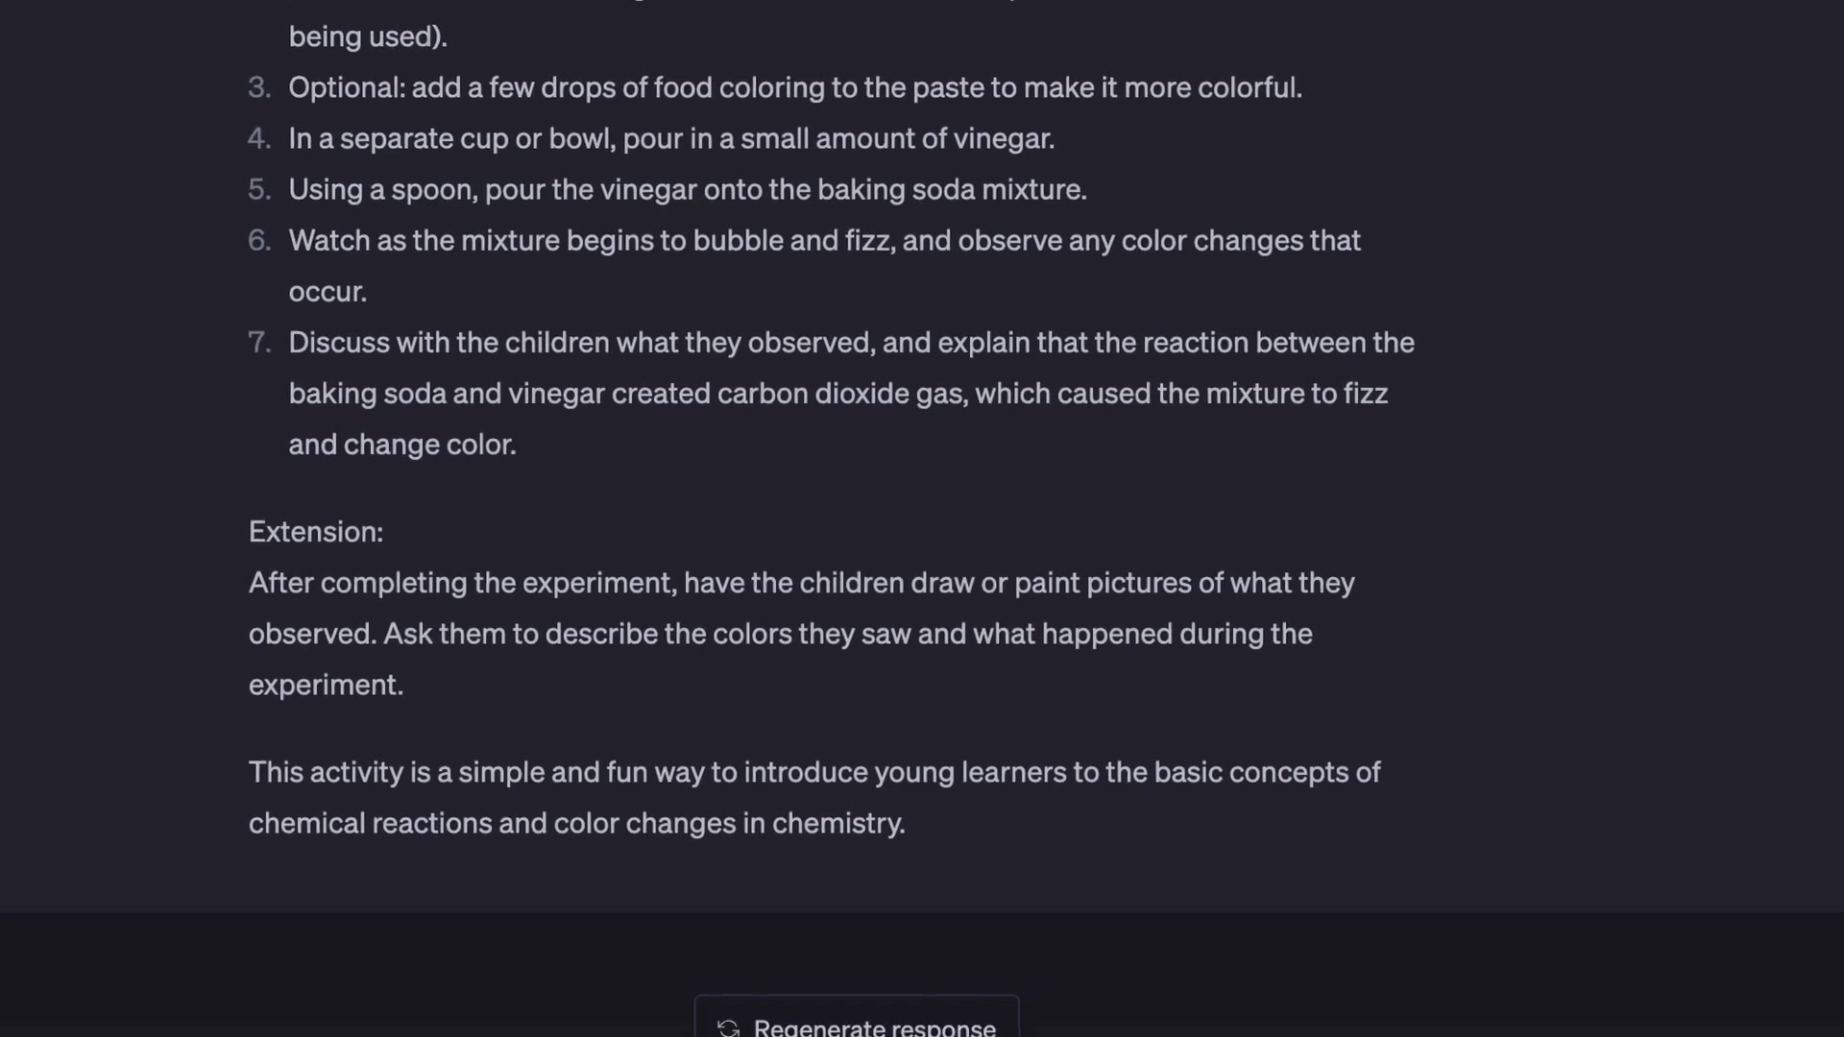Click the 'chemical reactions and color changes' line
1844x1037 pixels.
click(577, 822)
